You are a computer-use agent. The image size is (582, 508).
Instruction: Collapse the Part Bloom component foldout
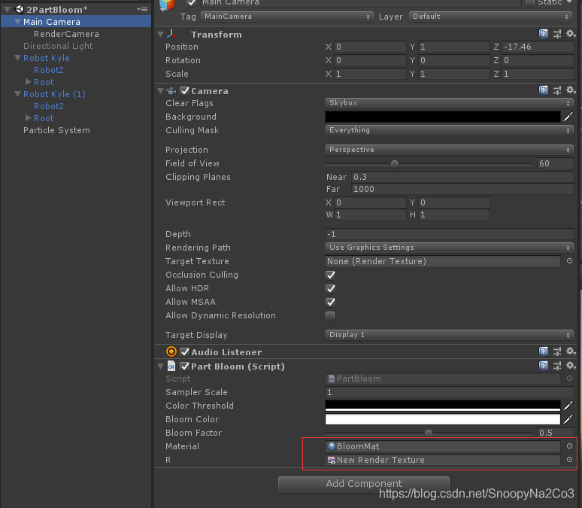tap(161, 366)
